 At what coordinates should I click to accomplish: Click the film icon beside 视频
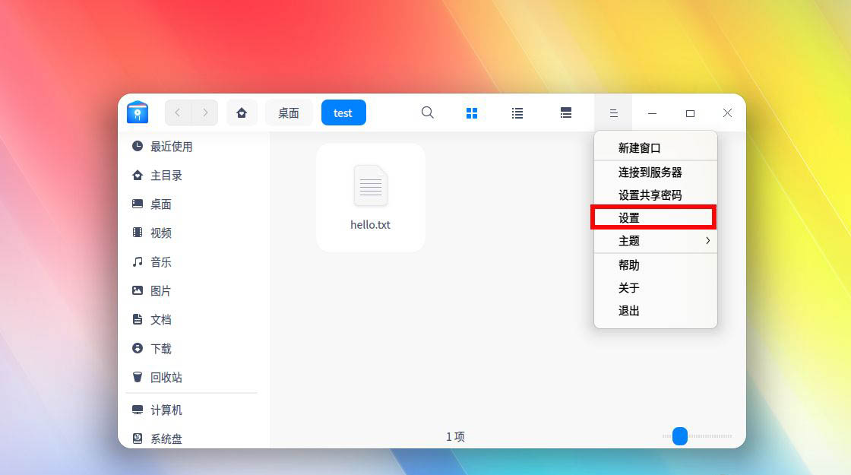[x=138, y=233]
